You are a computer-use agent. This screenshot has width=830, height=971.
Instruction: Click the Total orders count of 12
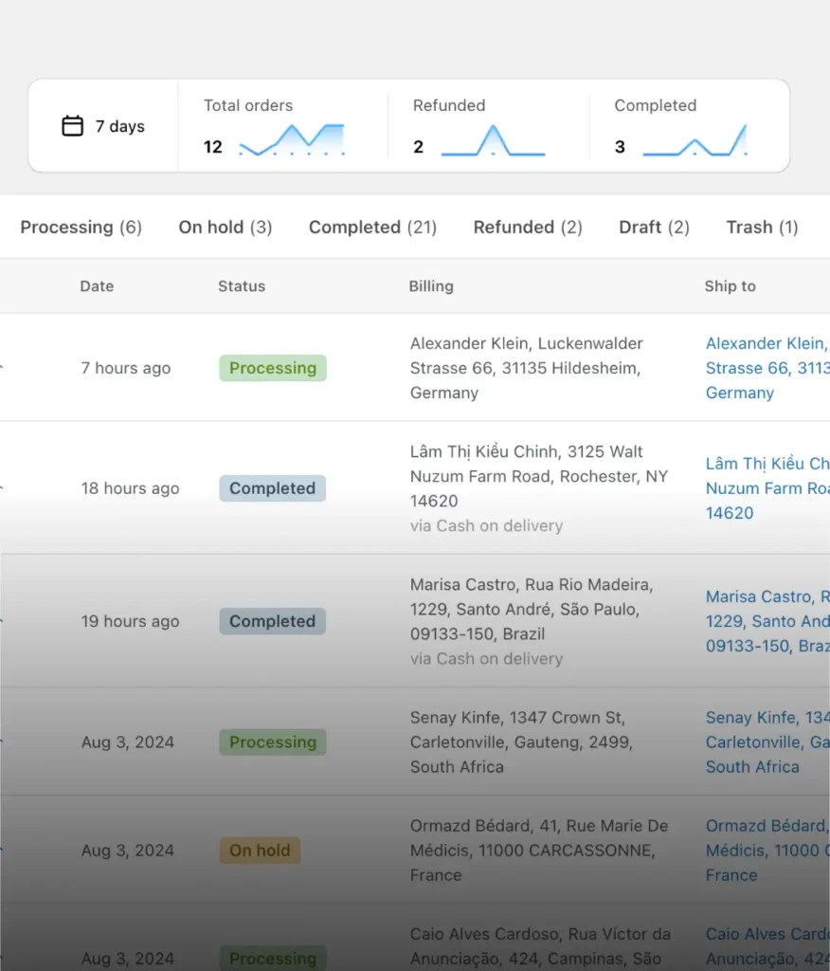(213, 147)
